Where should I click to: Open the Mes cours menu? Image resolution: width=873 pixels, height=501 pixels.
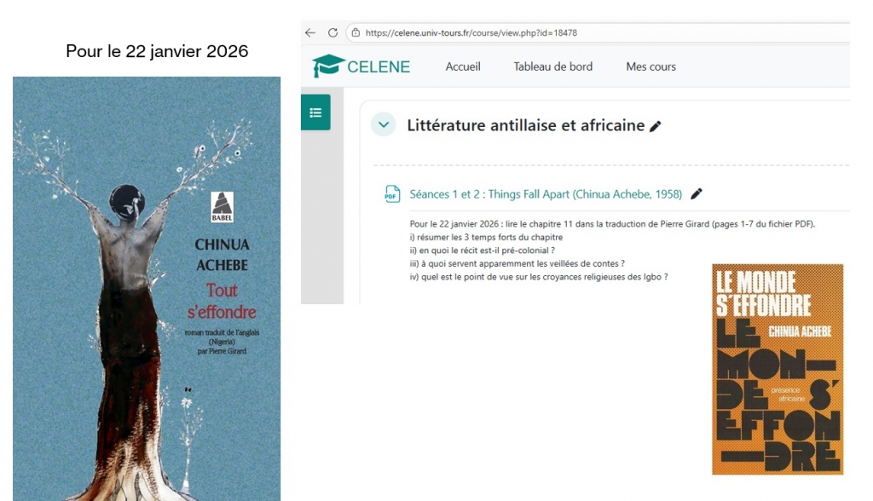click(650, 66)
